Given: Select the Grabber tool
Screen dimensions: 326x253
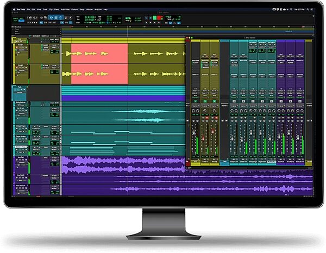Looking at the screenshot, I should (x=60, y=18).
